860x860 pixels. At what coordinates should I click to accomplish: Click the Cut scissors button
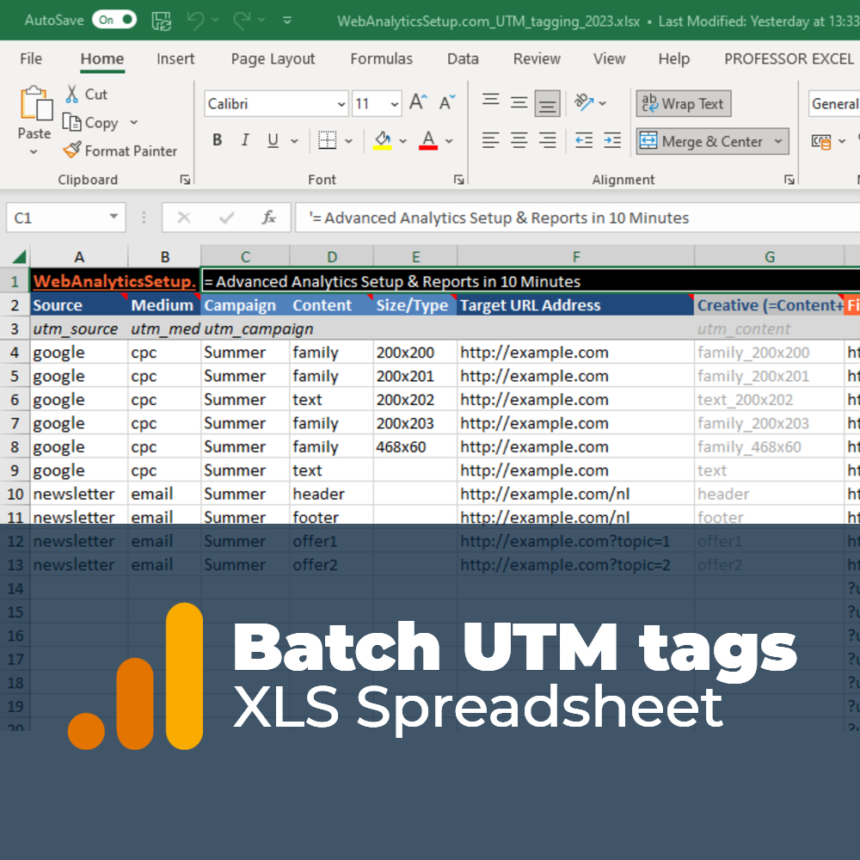(87, 95)
